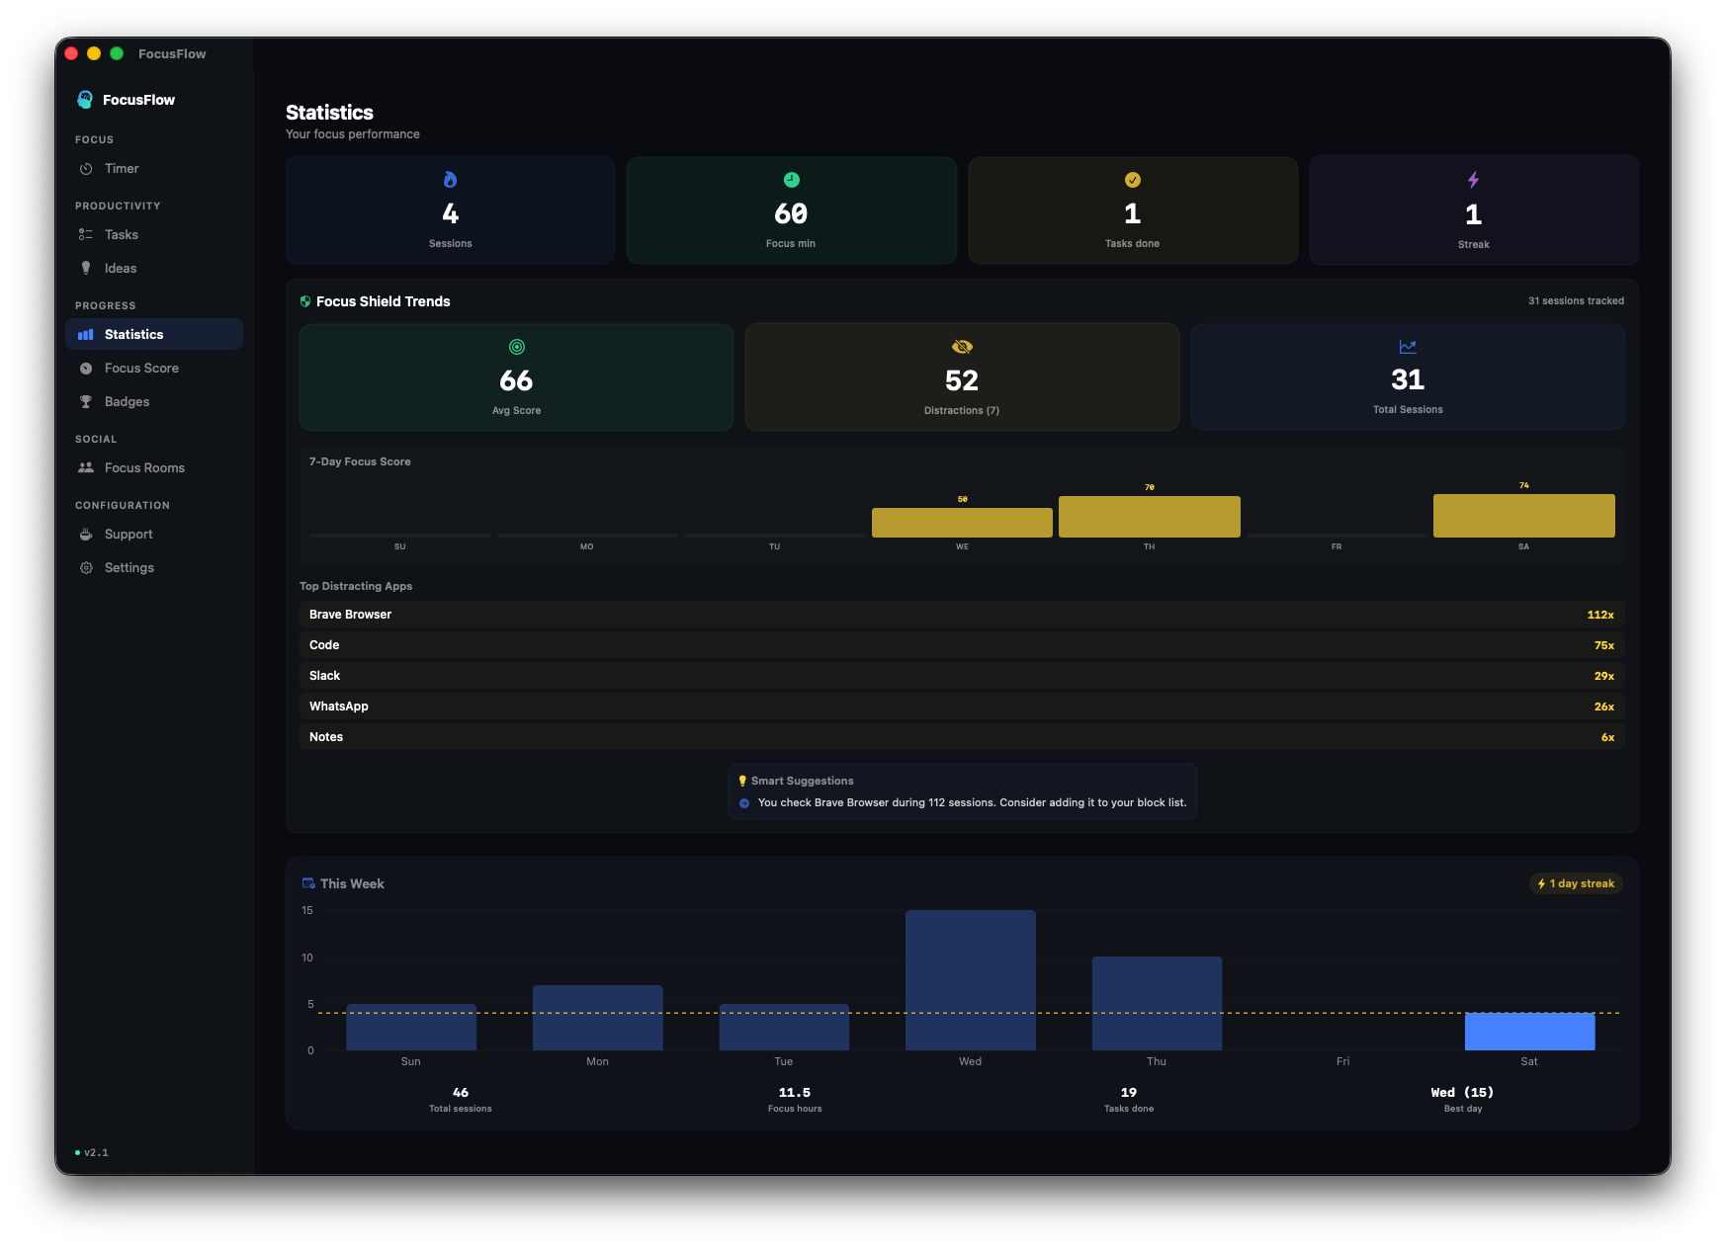Click the flame icon on Sessions card
The width and height of the screenshot is (1726, 1248).
pyautogui.click(x=449, y=180)
